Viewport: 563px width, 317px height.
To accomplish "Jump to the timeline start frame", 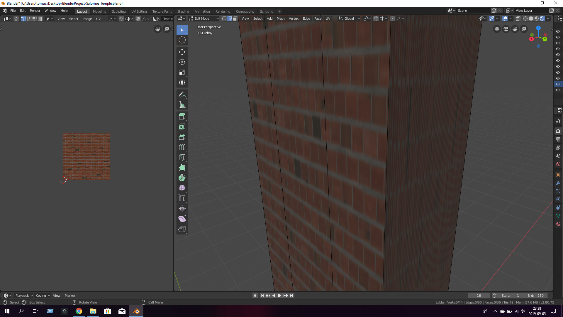I will [x=262, y=296].
